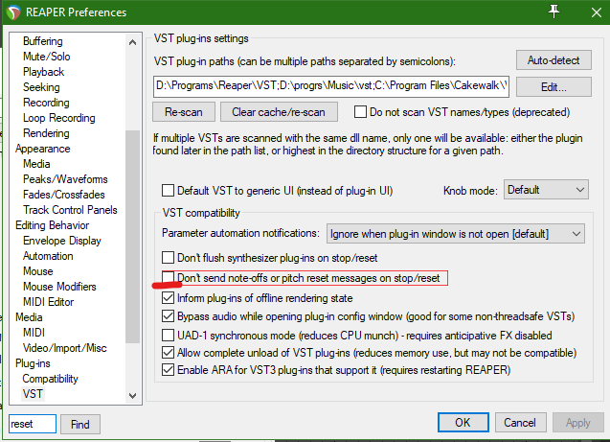This screenshot has width=610, height=442.
Task: Open the Playback preferences page
Action: click(x=44, y=72)
